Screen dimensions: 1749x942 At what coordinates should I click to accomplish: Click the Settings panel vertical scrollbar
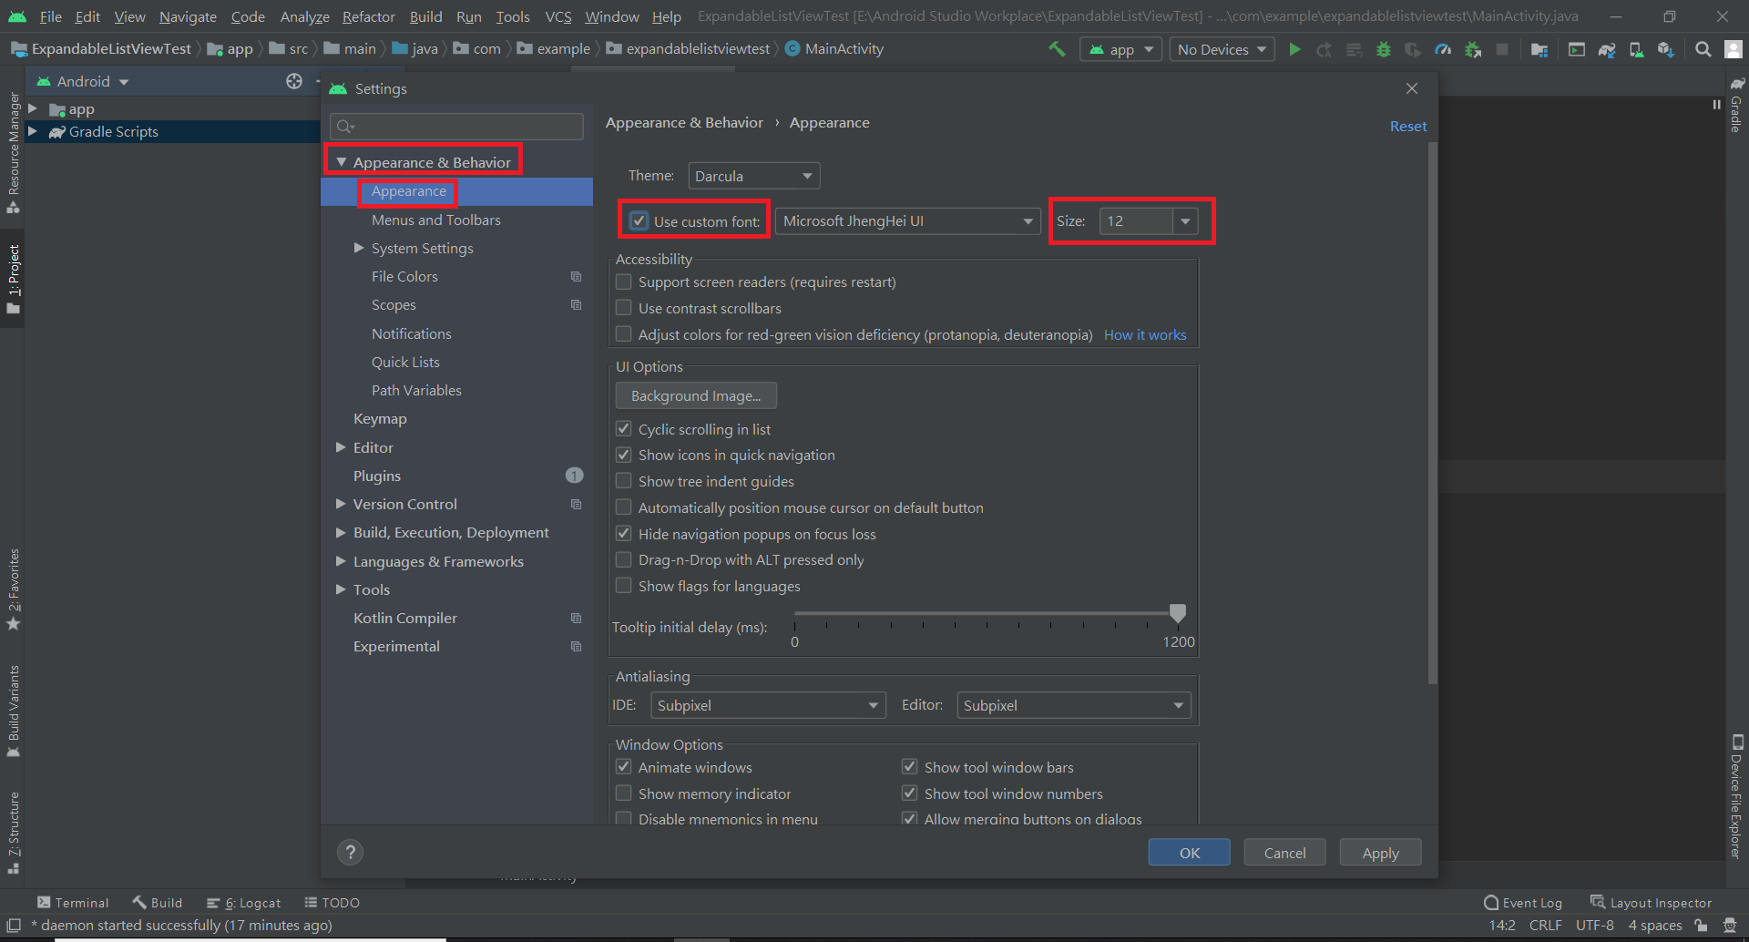(x=1433, y=413)
